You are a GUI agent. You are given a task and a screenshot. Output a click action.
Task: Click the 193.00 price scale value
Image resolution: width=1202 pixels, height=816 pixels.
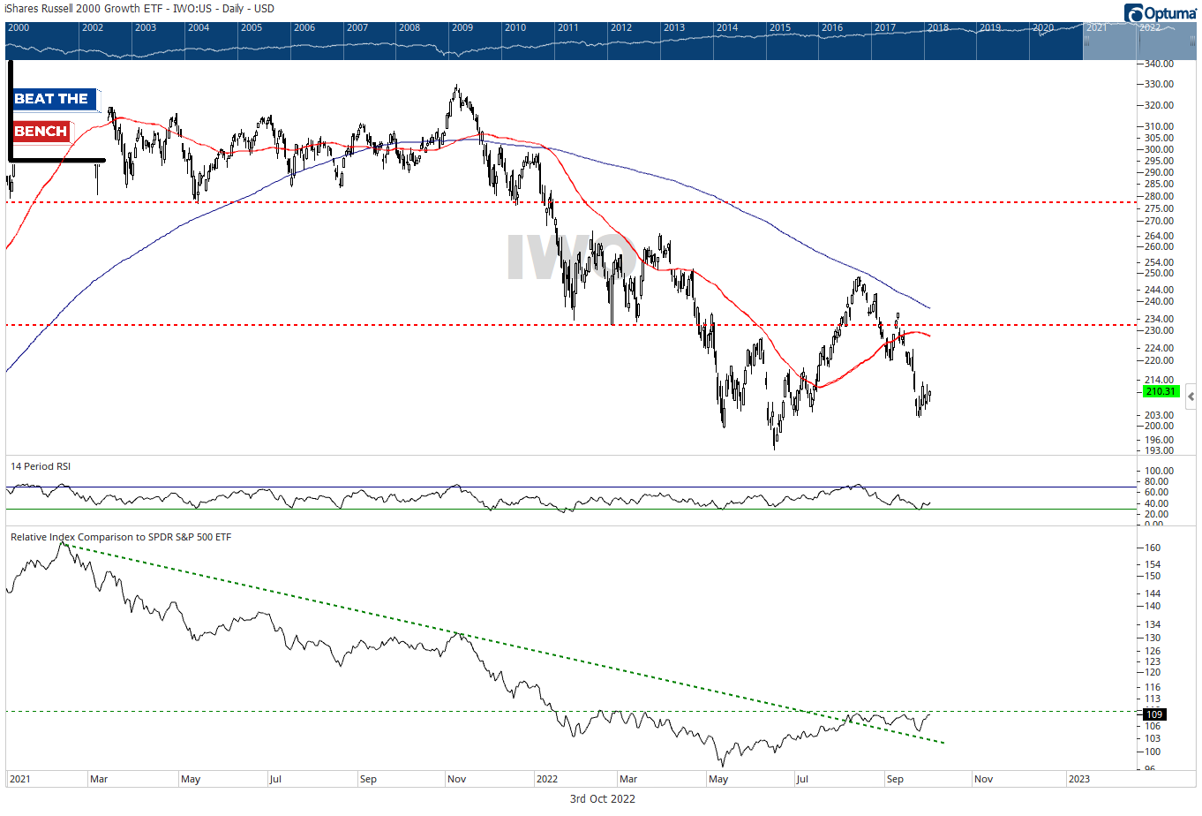pyautogui.click(x=1160, y=450)
